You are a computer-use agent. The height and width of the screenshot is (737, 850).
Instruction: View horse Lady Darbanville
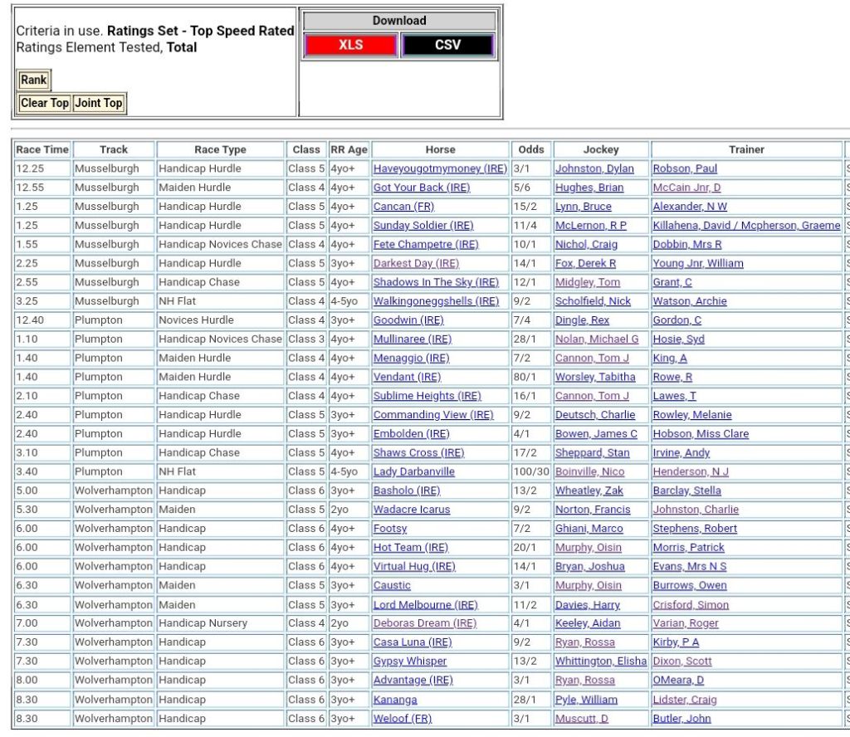[x=413, y=471]
